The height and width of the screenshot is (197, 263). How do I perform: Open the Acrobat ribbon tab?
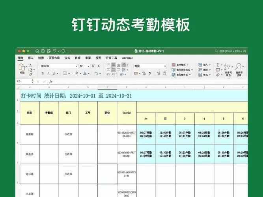point(127,58)
